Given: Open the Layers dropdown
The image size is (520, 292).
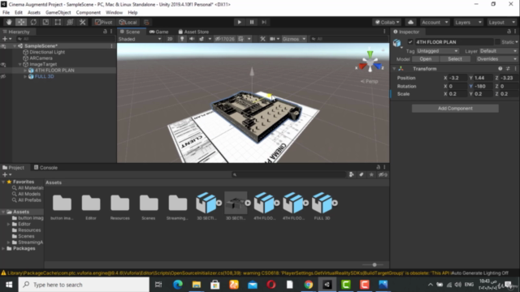Looking at the screenshot, I should (468, 22).
